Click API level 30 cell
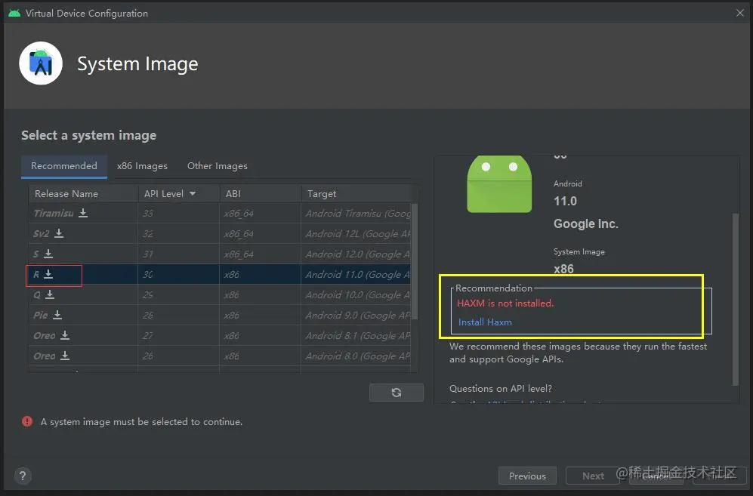Image resolution: width=753 pixels, height=496 pixels. (x=179, y=274)
